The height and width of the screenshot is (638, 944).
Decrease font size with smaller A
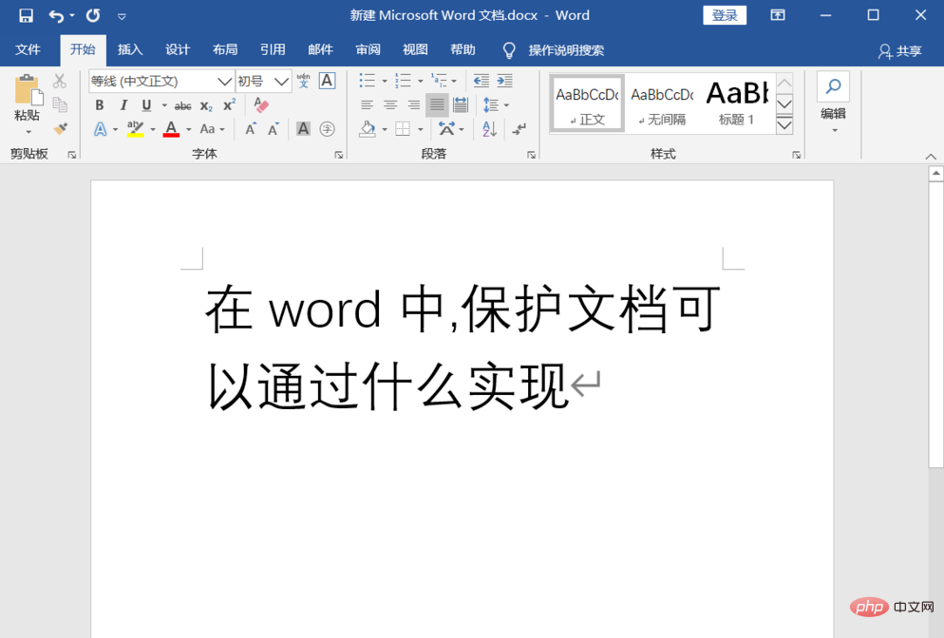point(274,129)
